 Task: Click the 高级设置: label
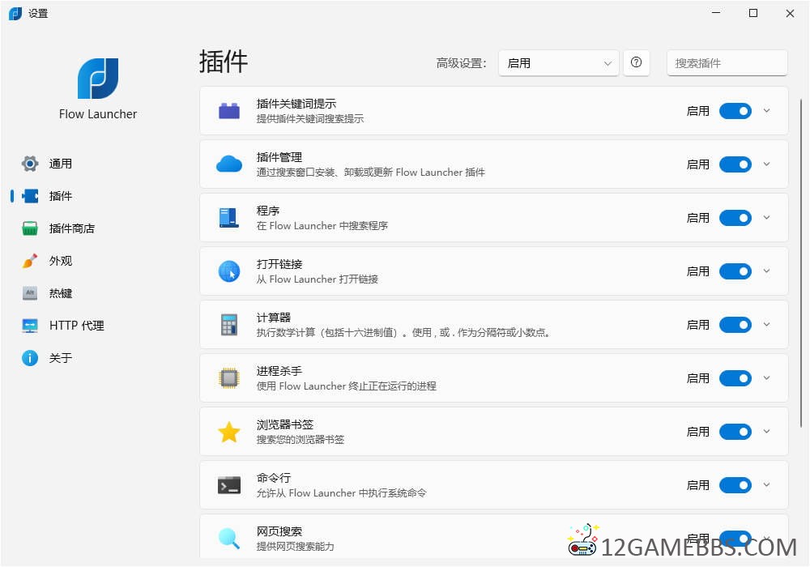tap(462, 63)
